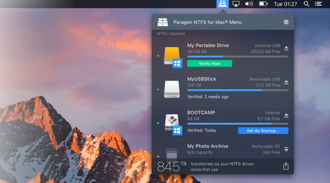Mount the My Photo Archive volume

(286, 149)
